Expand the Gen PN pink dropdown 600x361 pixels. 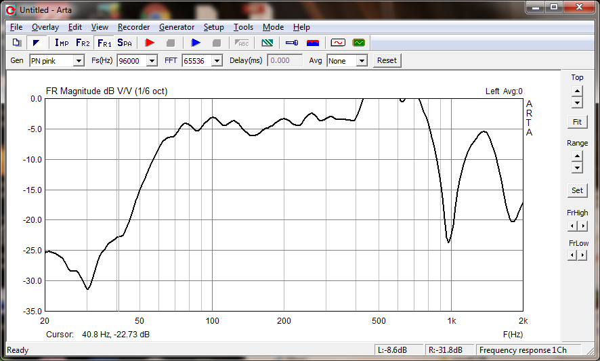(79, 61)
